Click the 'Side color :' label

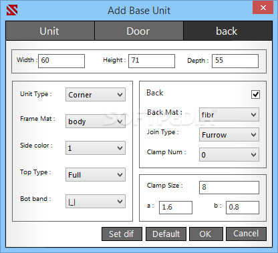point(36,146)
